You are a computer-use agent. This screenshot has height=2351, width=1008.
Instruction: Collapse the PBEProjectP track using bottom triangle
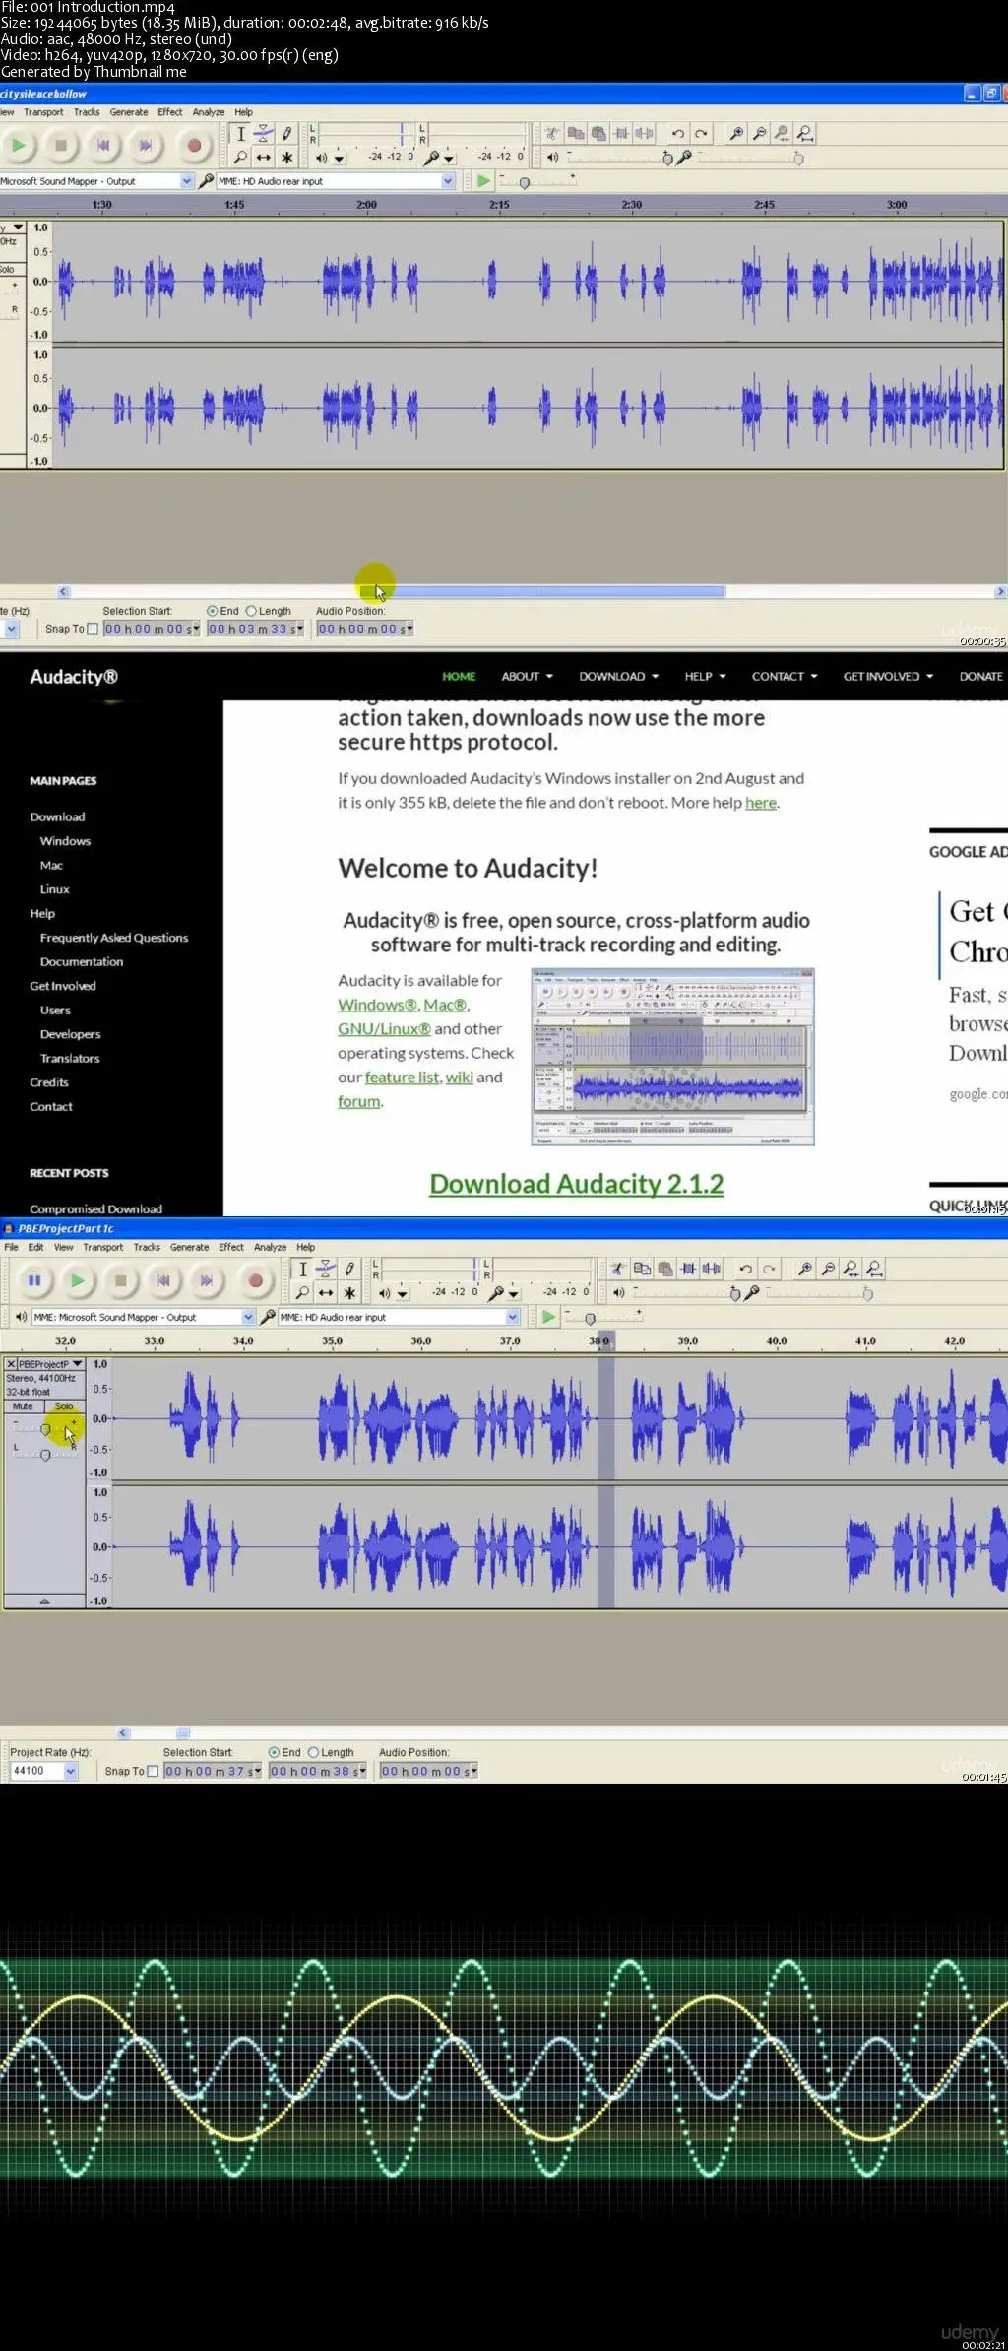tap(44, 1601)
